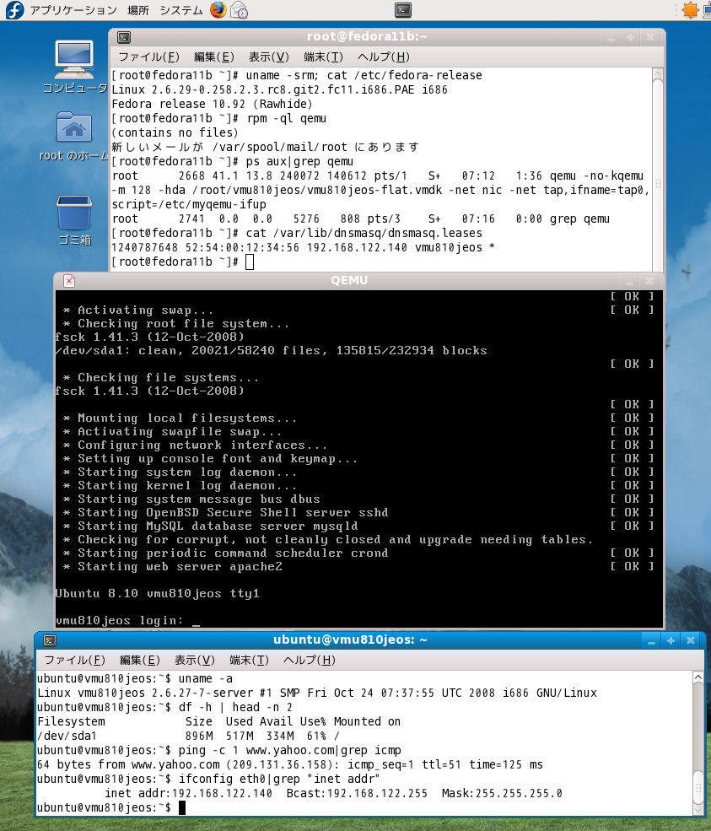Click 'Starting MySQL database server mysqld' line
This screenshot has width=711, height=831.
tap(210, 526)
